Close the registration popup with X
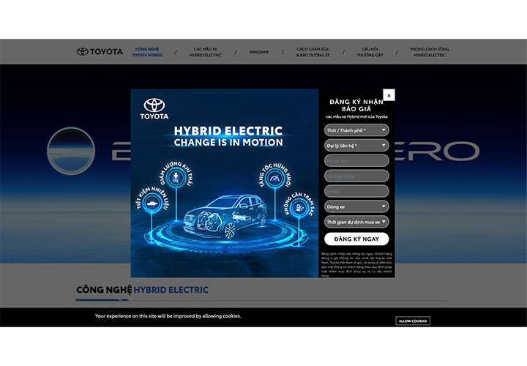Viewport: 527px width, 366px height. pyautogui.click(x=389, y=95)
